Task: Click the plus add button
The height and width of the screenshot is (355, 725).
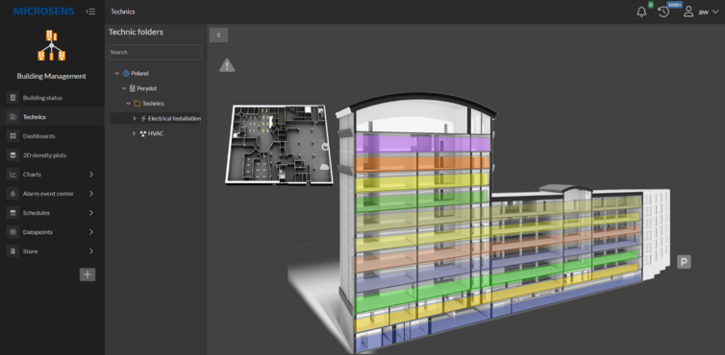Action: click(87, 274)
